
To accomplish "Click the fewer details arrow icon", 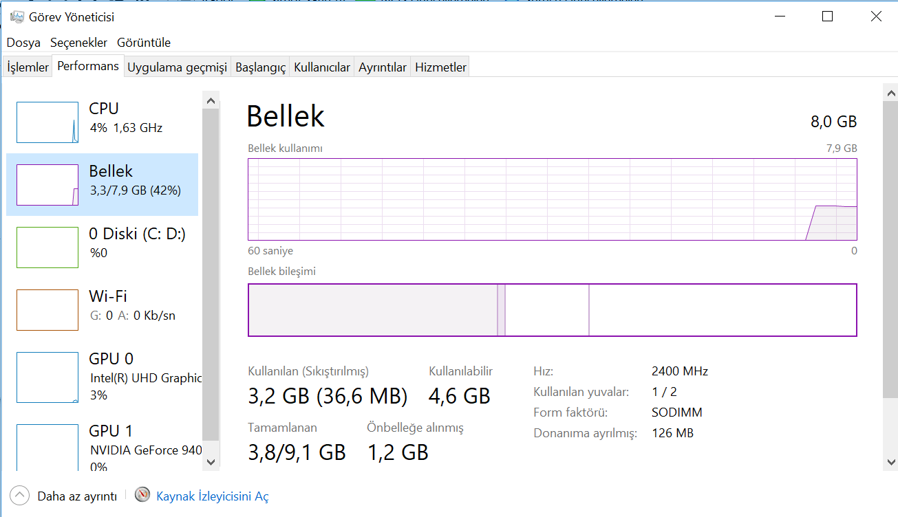I will coord(20,495).
